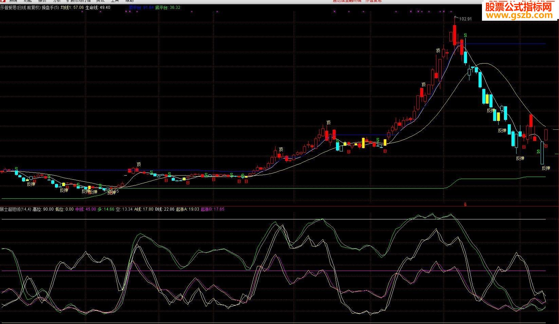This screenshot has width=559, height=324.
Task: Select the 操盘手(5) indicator name
Action: [x=50, y=7]
